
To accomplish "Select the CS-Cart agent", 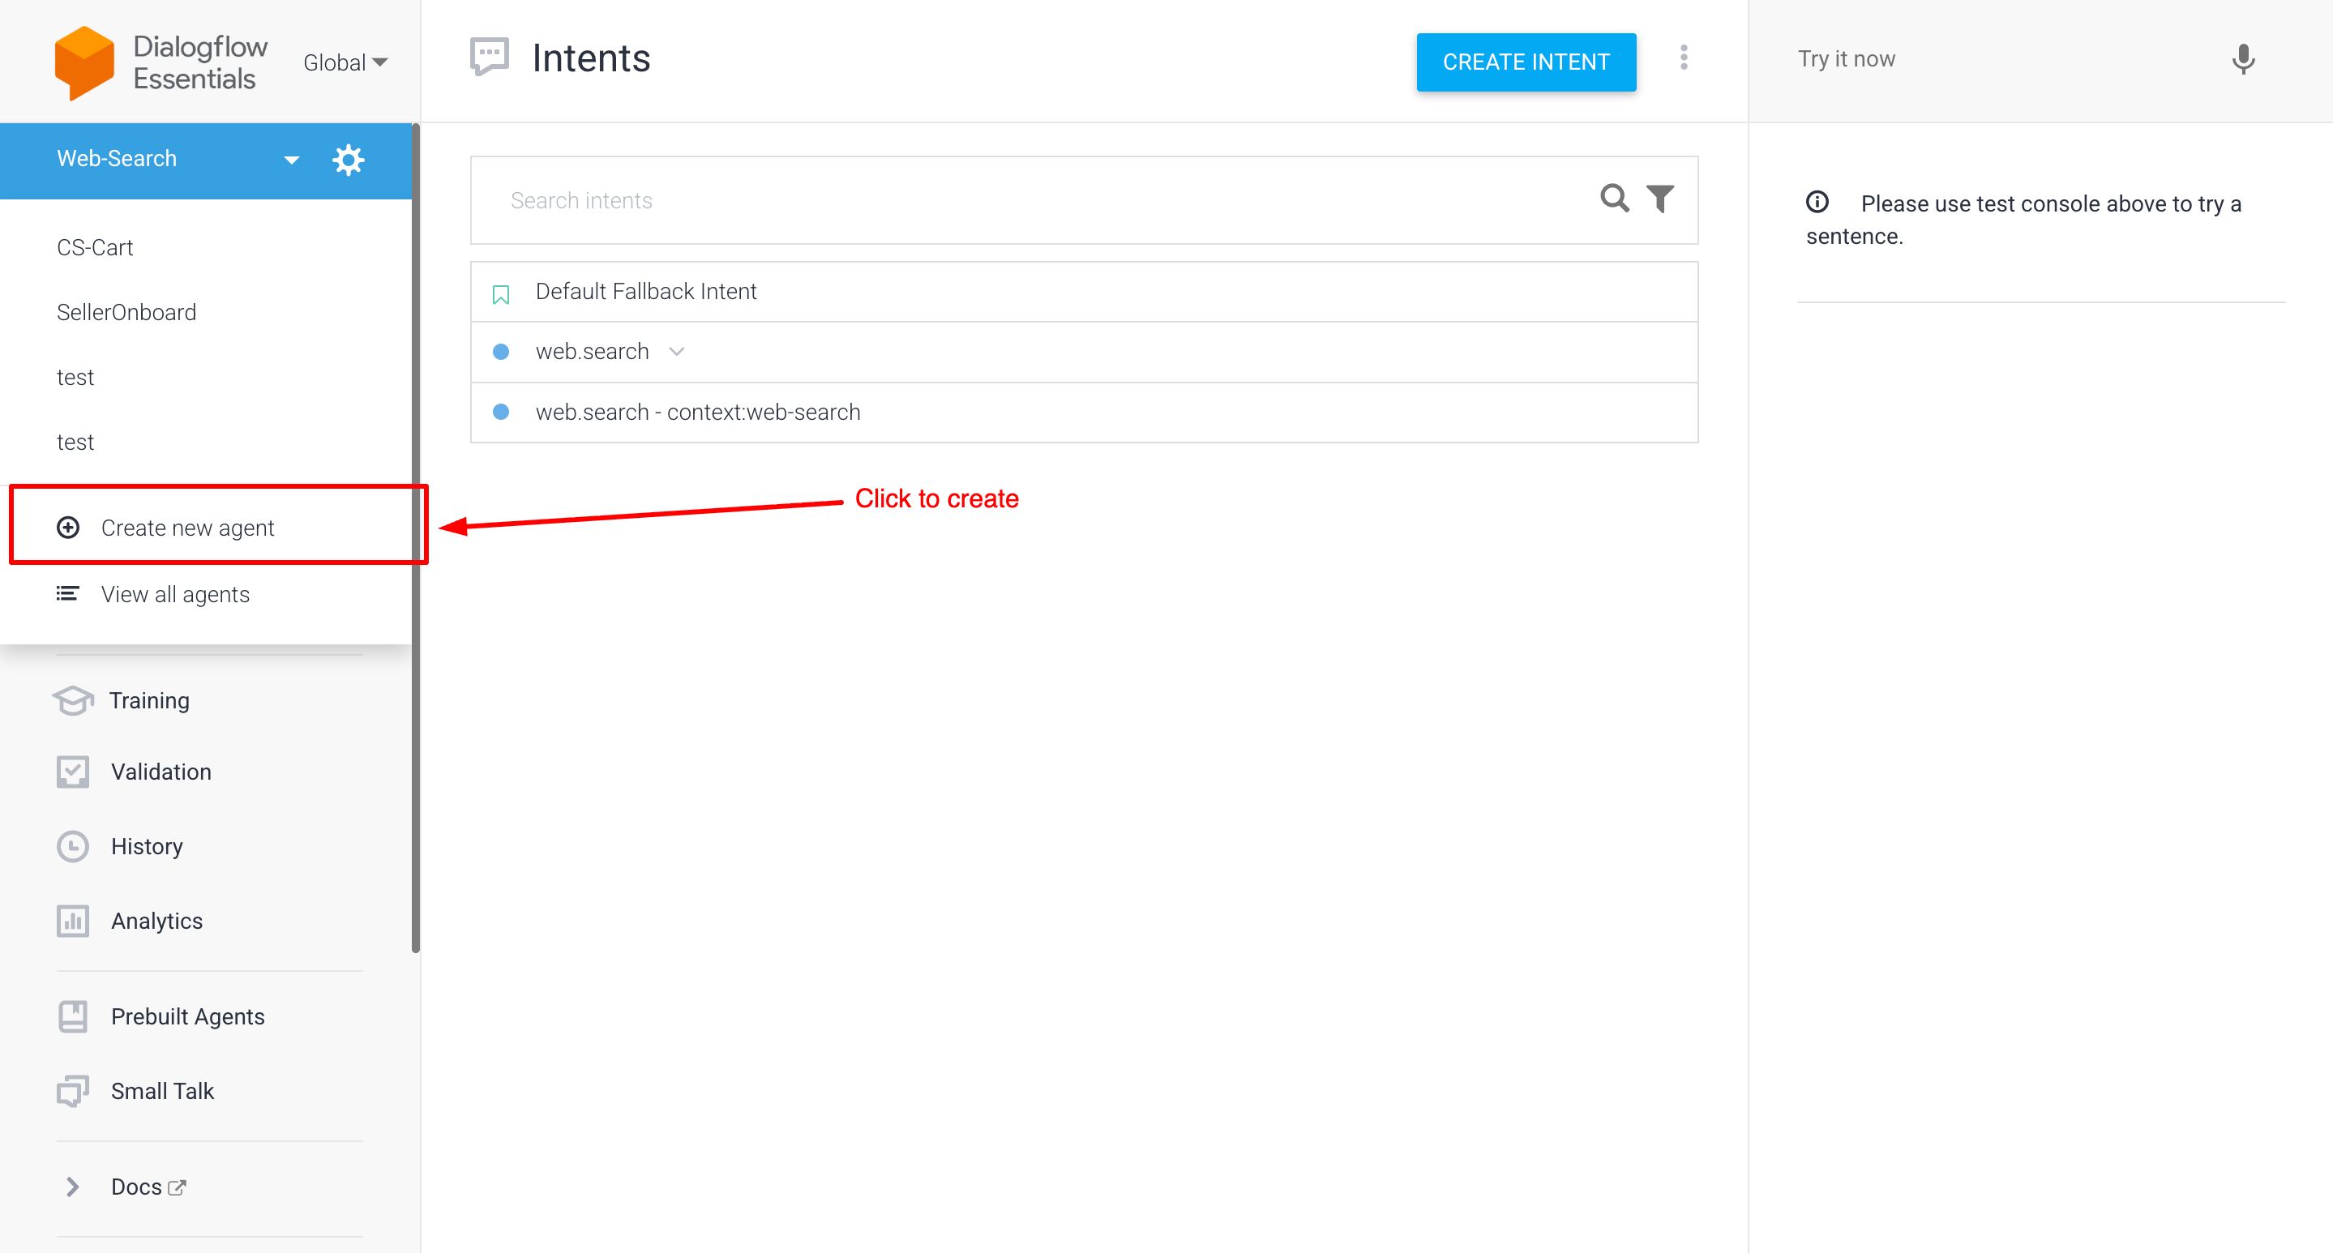I will (94, 247).
